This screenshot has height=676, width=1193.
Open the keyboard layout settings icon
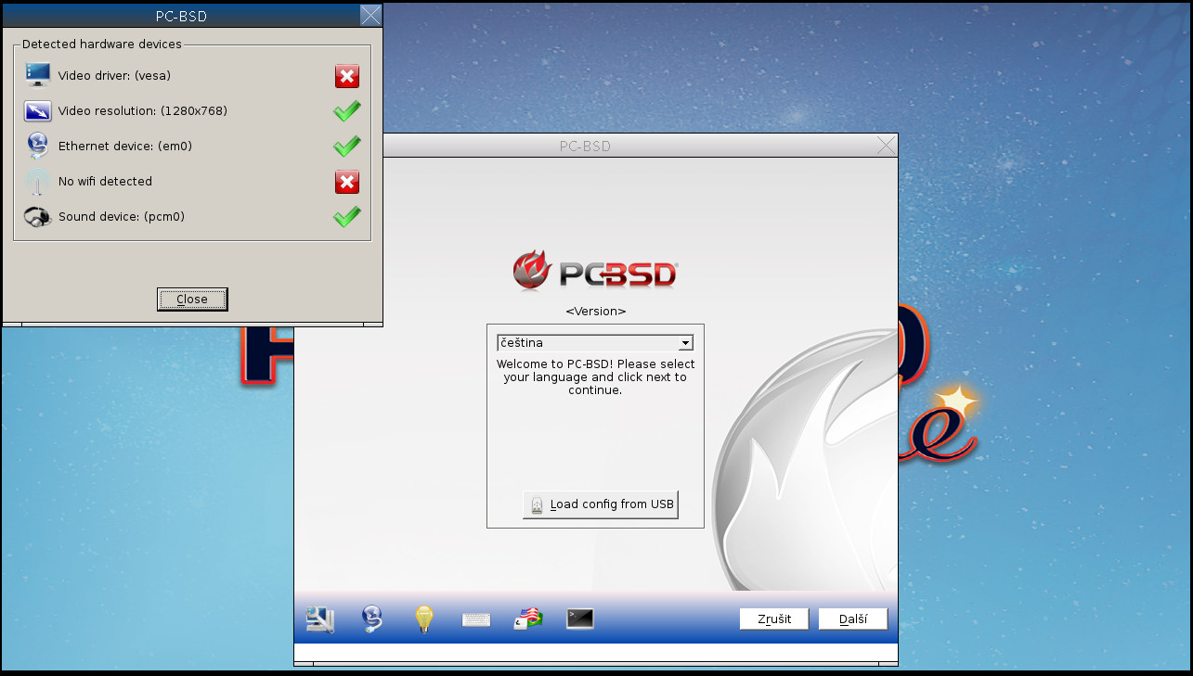click(475, 619)
